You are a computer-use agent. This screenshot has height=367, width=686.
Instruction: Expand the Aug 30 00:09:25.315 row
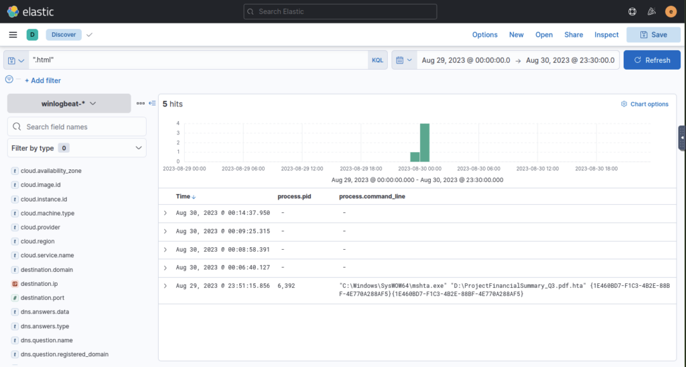(x=165, y=232)
